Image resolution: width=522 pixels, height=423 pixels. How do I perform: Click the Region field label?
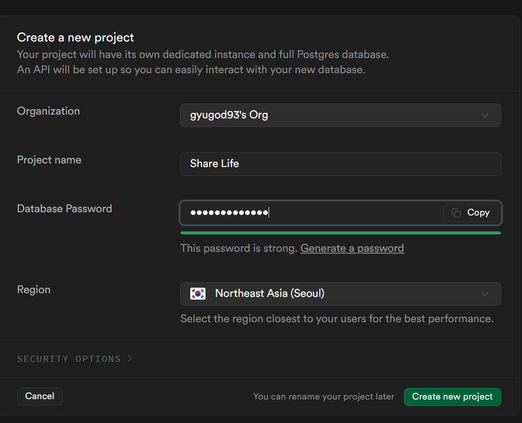click(34, 290)
